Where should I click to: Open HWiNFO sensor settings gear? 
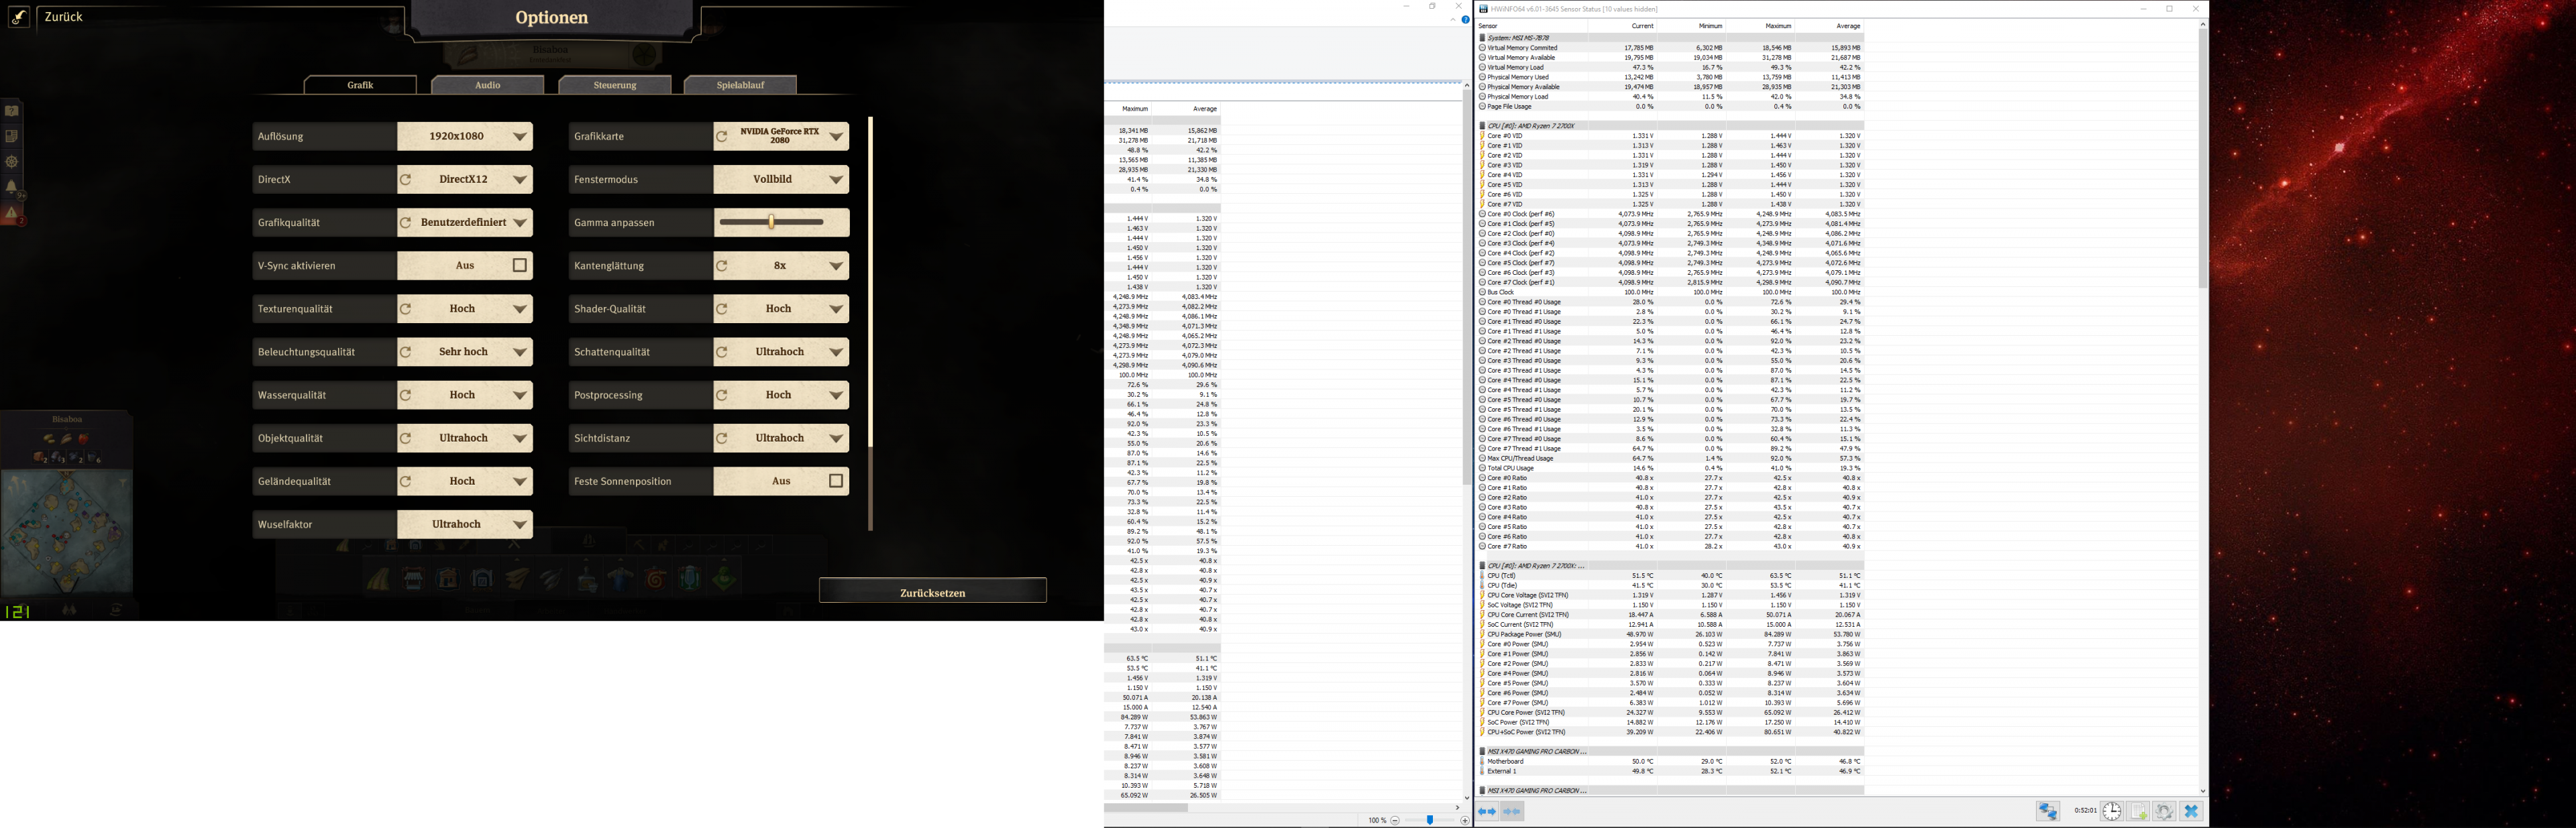tap(2164, 812)
